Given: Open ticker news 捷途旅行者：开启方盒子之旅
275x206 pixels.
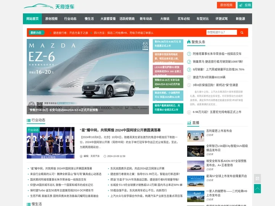Looking at the screenshot, I should pyautogui.click(x=71, y=33).
